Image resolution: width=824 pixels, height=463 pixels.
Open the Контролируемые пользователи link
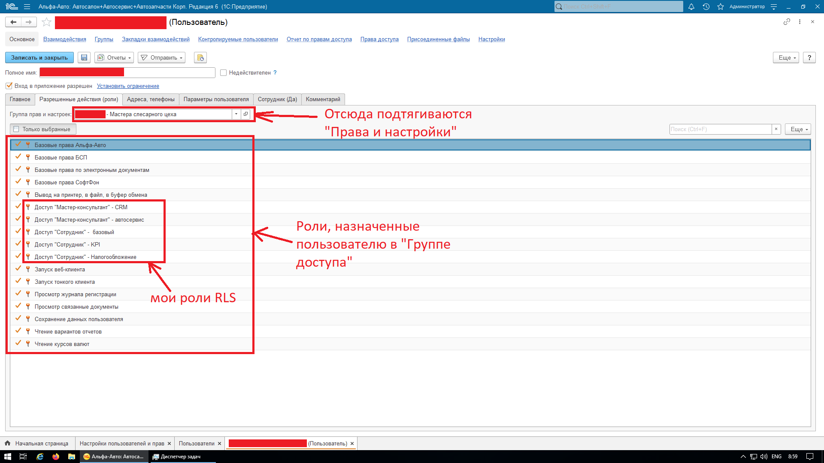(x=238, y=39)
